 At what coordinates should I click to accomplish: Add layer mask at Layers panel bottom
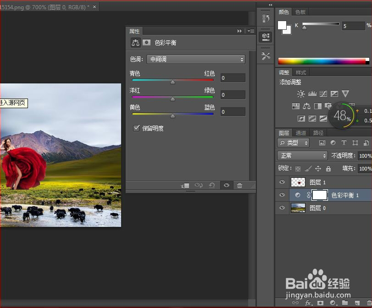[x=320, y=303]
